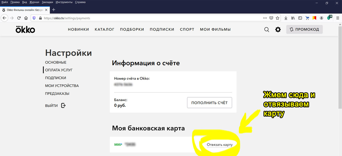Open МОИ ФИЛЬМЫ
Viewport: 342px width, 156px height.
point(215,29)
